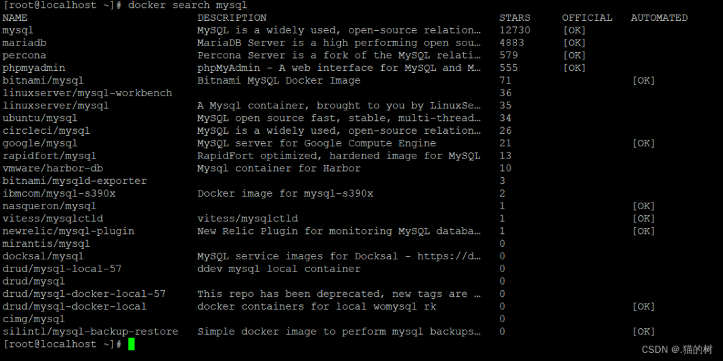Click the STARS column header

(x=515, y=17)
